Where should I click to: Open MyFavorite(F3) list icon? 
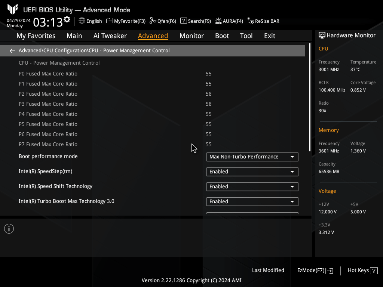pos(110,21)
